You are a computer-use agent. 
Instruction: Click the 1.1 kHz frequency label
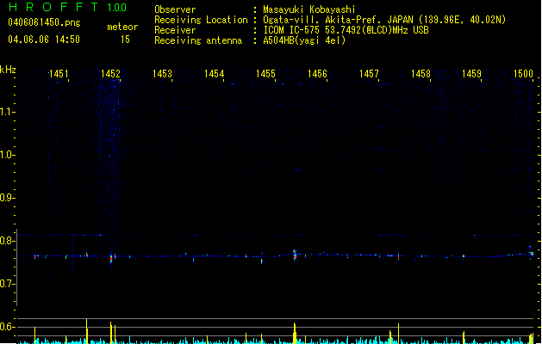point(8,112)
